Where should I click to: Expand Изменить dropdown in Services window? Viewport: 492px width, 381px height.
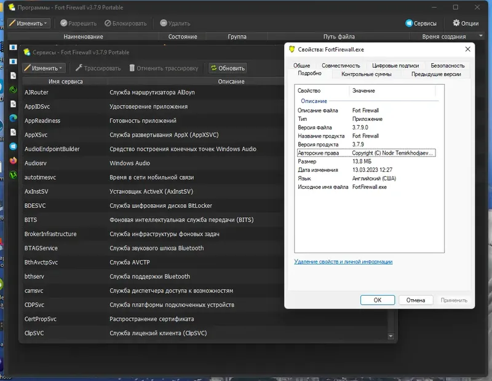(44, 68)
